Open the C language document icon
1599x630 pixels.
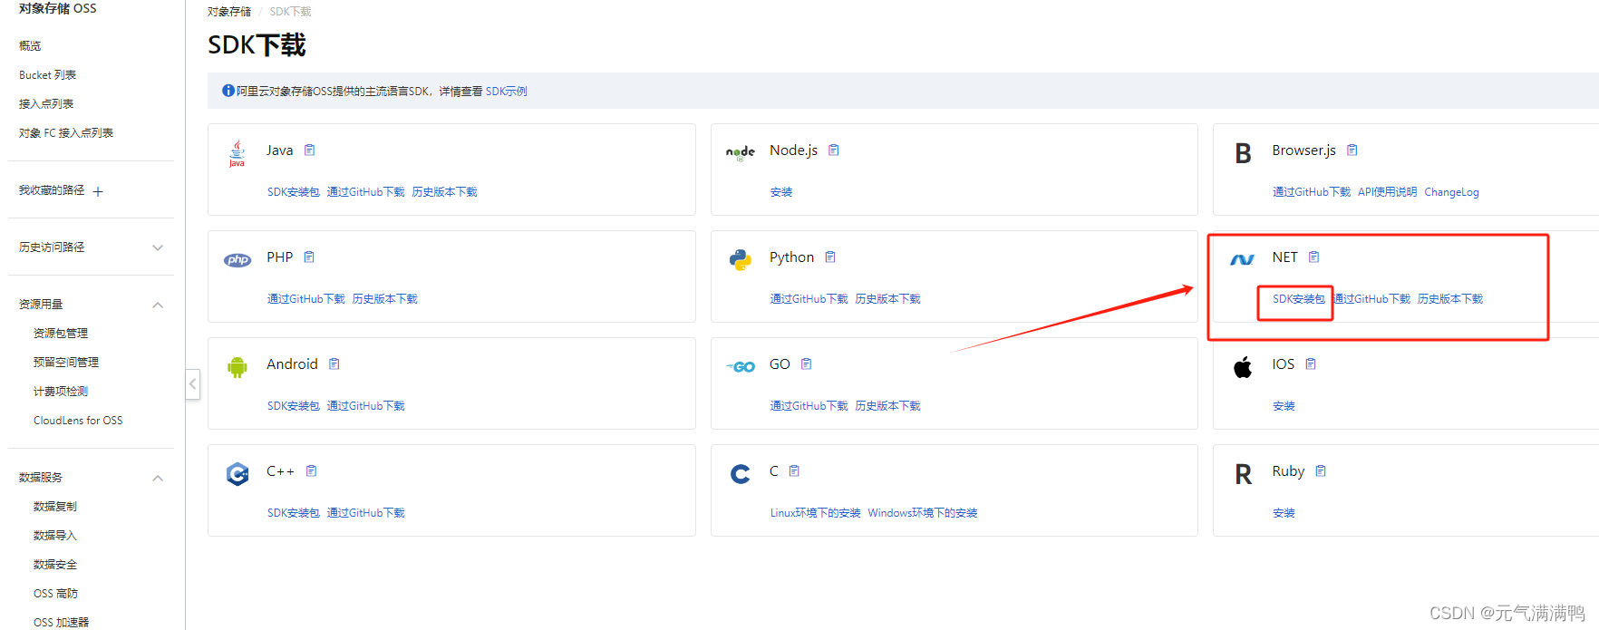pos(795,471)
